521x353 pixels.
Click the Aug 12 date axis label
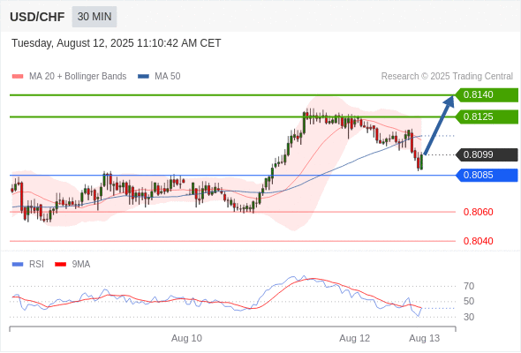[x=354, y=338]
